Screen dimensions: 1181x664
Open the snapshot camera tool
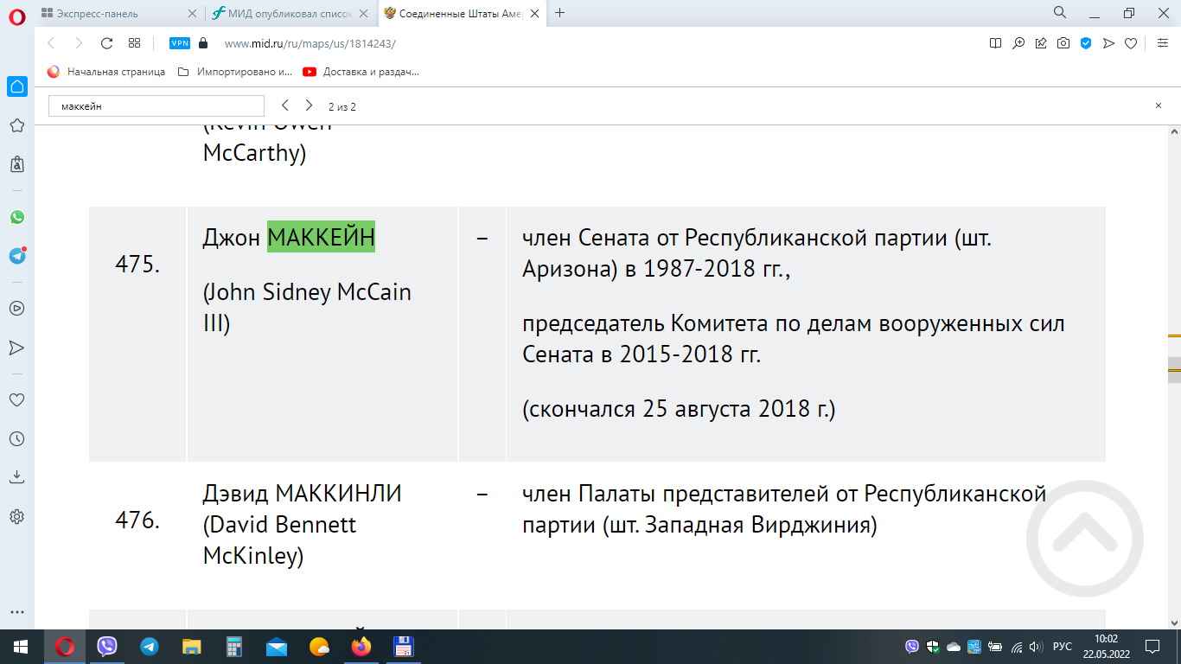(x=1063, y=43)
